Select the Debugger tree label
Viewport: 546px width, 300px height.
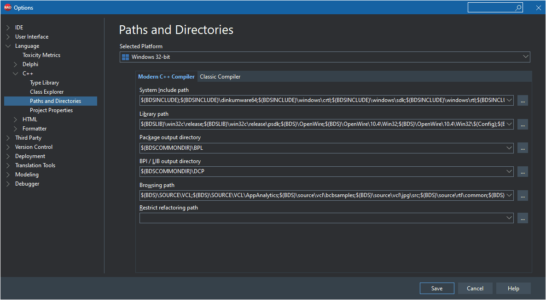[x=27, y=184]
